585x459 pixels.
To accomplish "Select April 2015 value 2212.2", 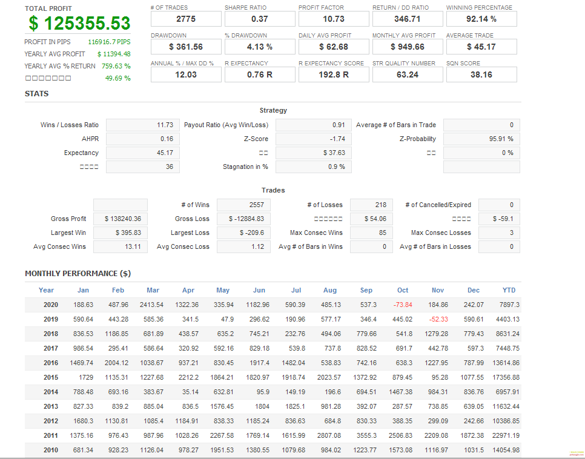I will click(x=188, y=378).
